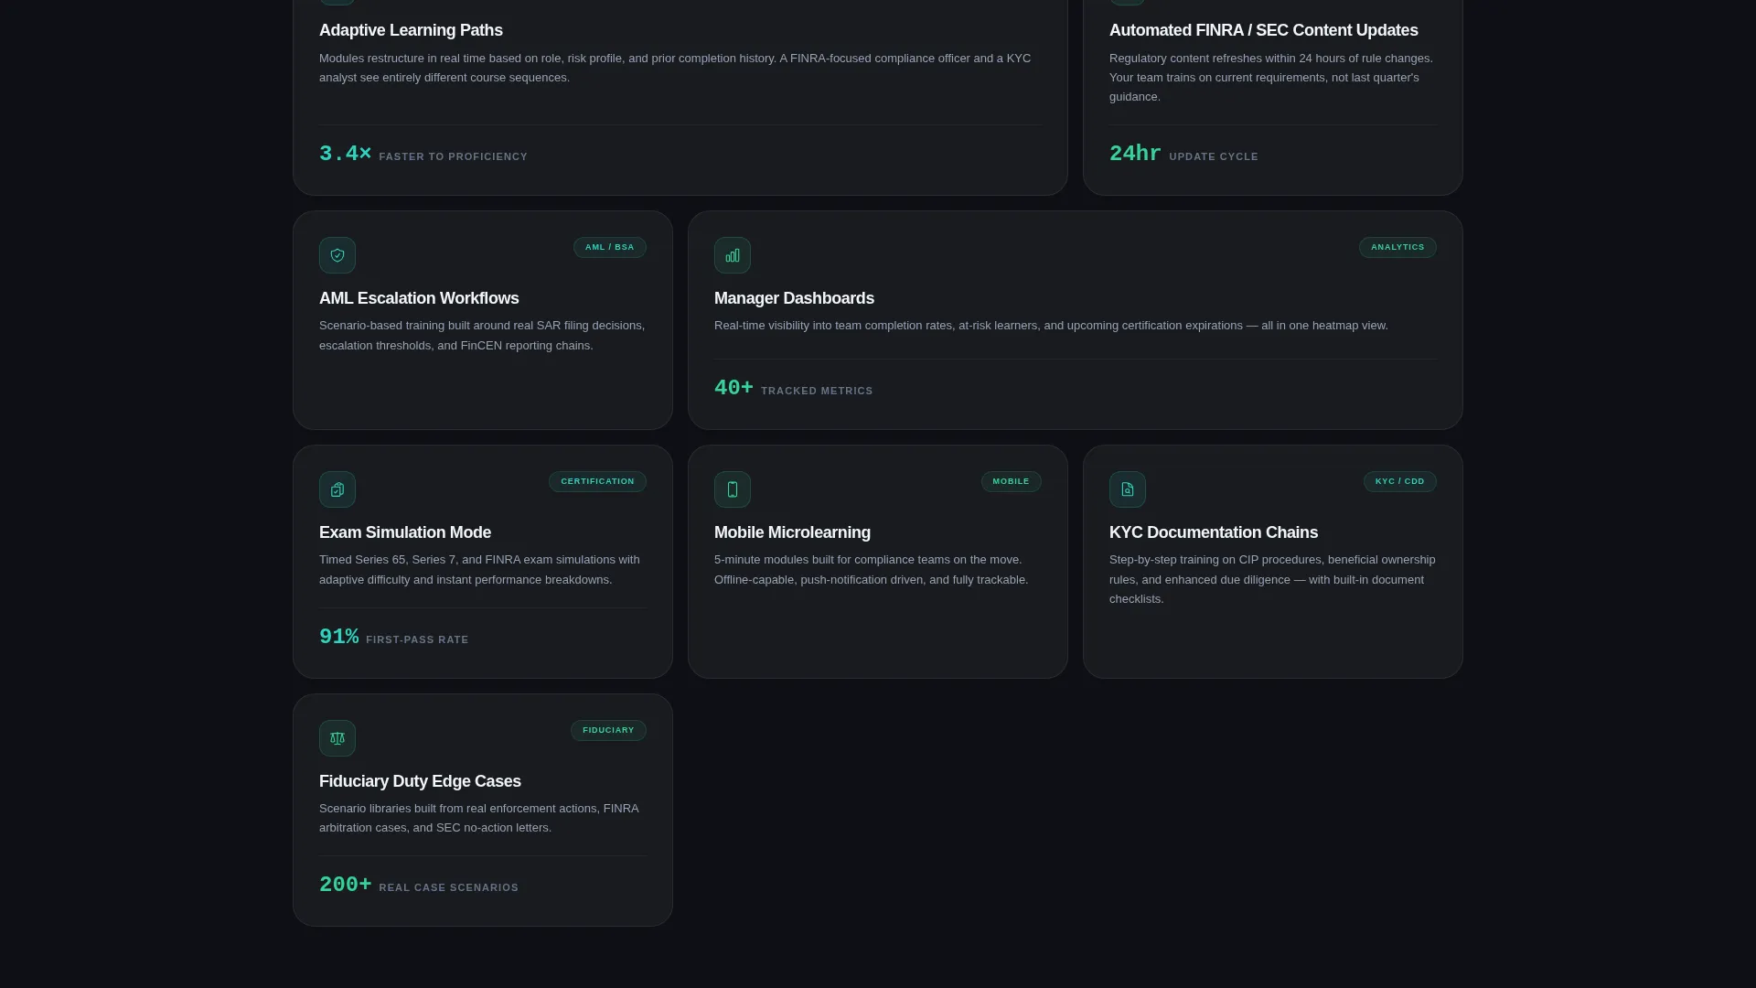Click the description about Series 65 exam simulations
This screenshot has width=1756, height=988.
coord(479,570)
